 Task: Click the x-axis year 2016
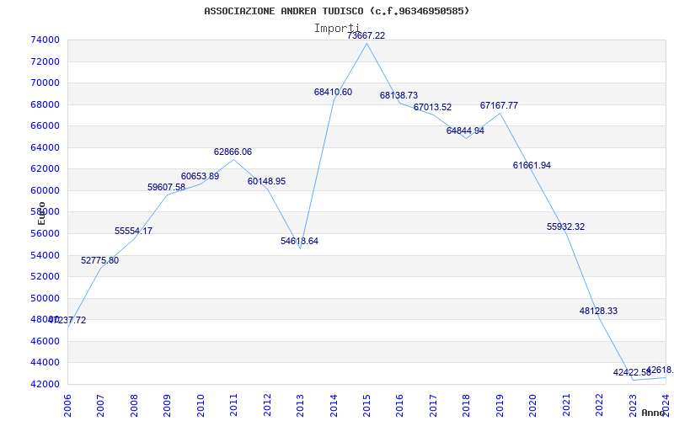click(399, 405)
